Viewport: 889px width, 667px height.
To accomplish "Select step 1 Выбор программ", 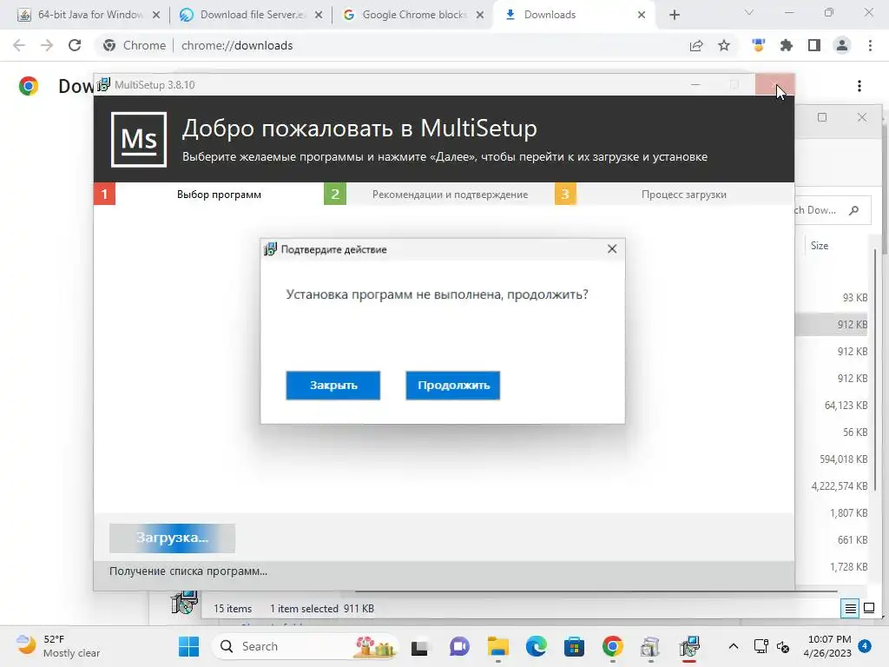I will [x=207, y=194].
